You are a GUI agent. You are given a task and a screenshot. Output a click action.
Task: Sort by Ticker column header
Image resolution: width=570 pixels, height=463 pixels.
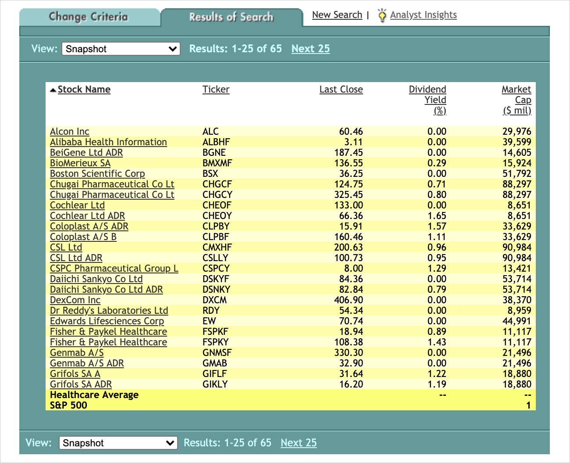click(216, 90)
